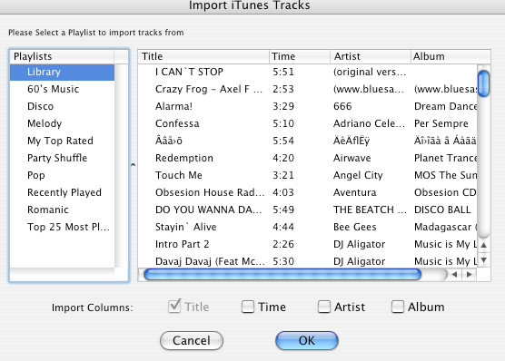
Task: Open the Party Shuffle playlist
Action: click(62, 158)
